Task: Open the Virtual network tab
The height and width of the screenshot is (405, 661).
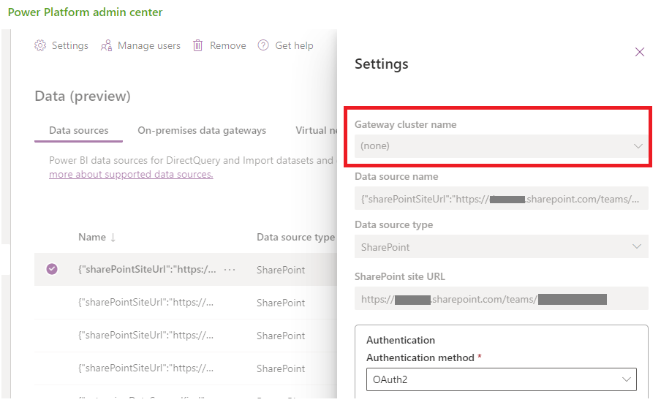Action: [x=316, y=131]
